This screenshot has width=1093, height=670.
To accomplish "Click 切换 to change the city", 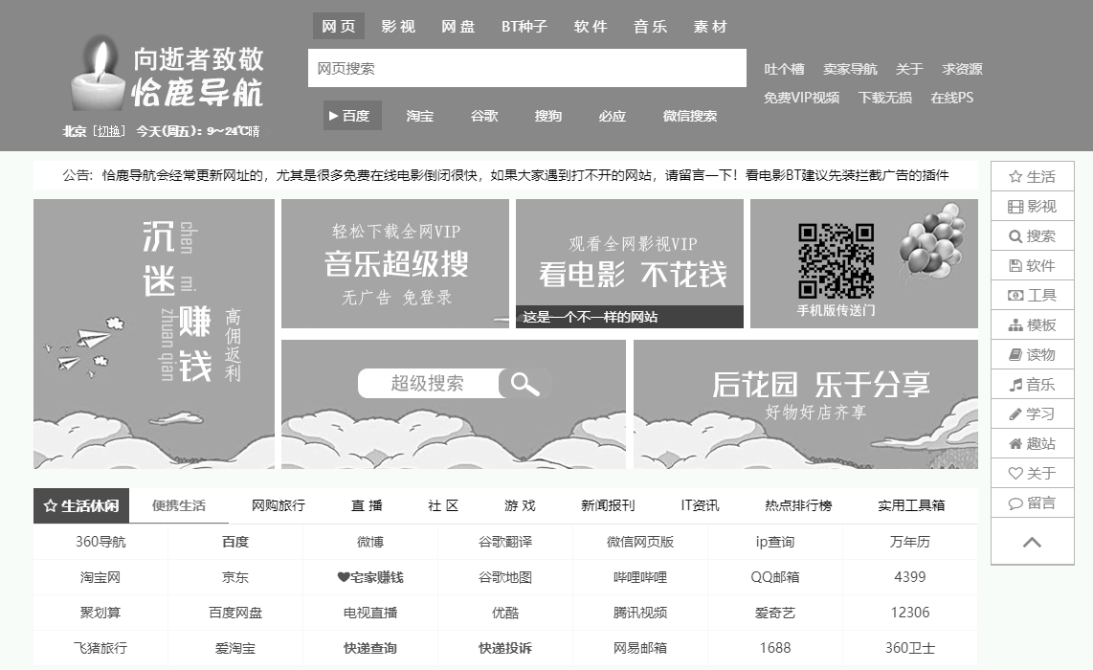I will click(109, 131).
